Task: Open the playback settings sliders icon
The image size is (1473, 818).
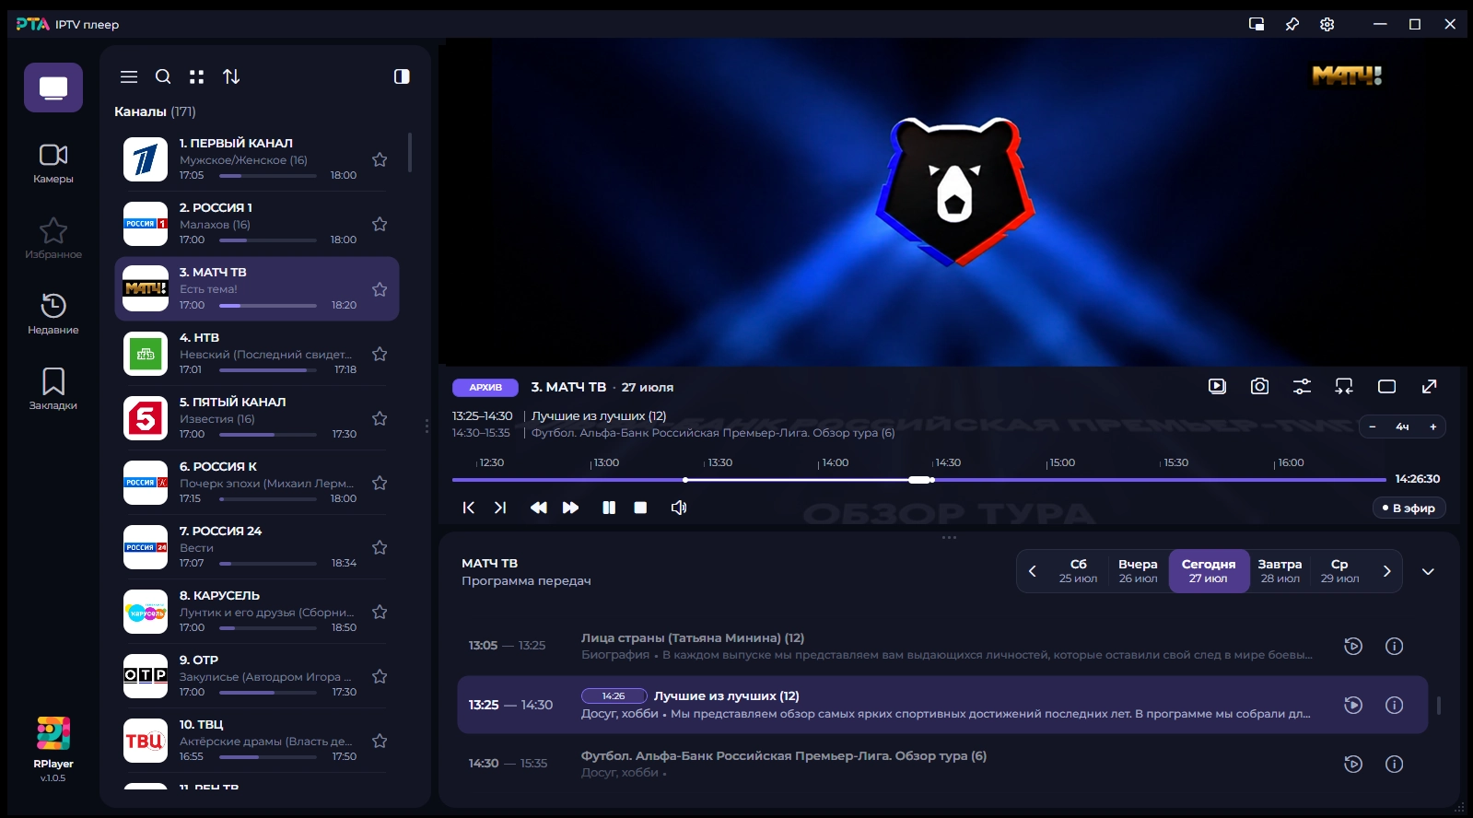Action: [1302, 387]
